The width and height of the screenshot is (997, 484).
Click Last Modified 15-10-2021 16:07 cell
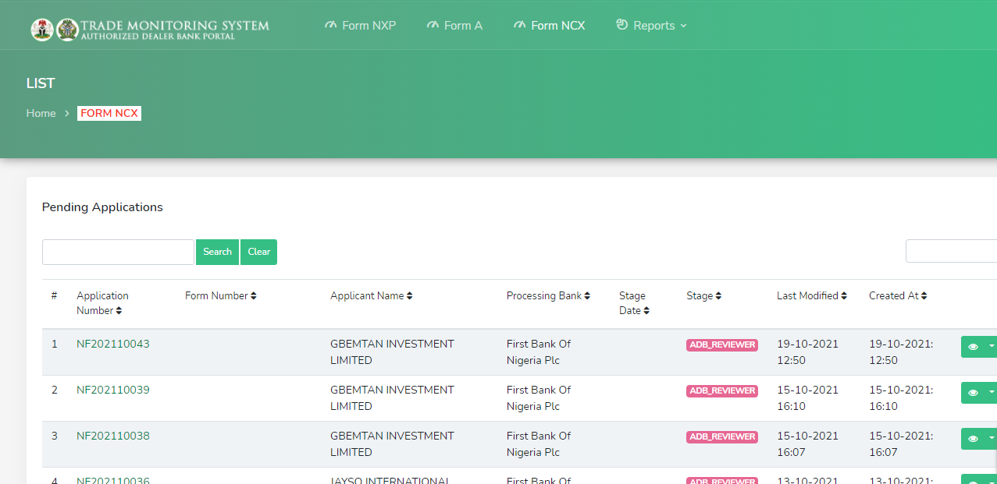(x=807, y=444)
